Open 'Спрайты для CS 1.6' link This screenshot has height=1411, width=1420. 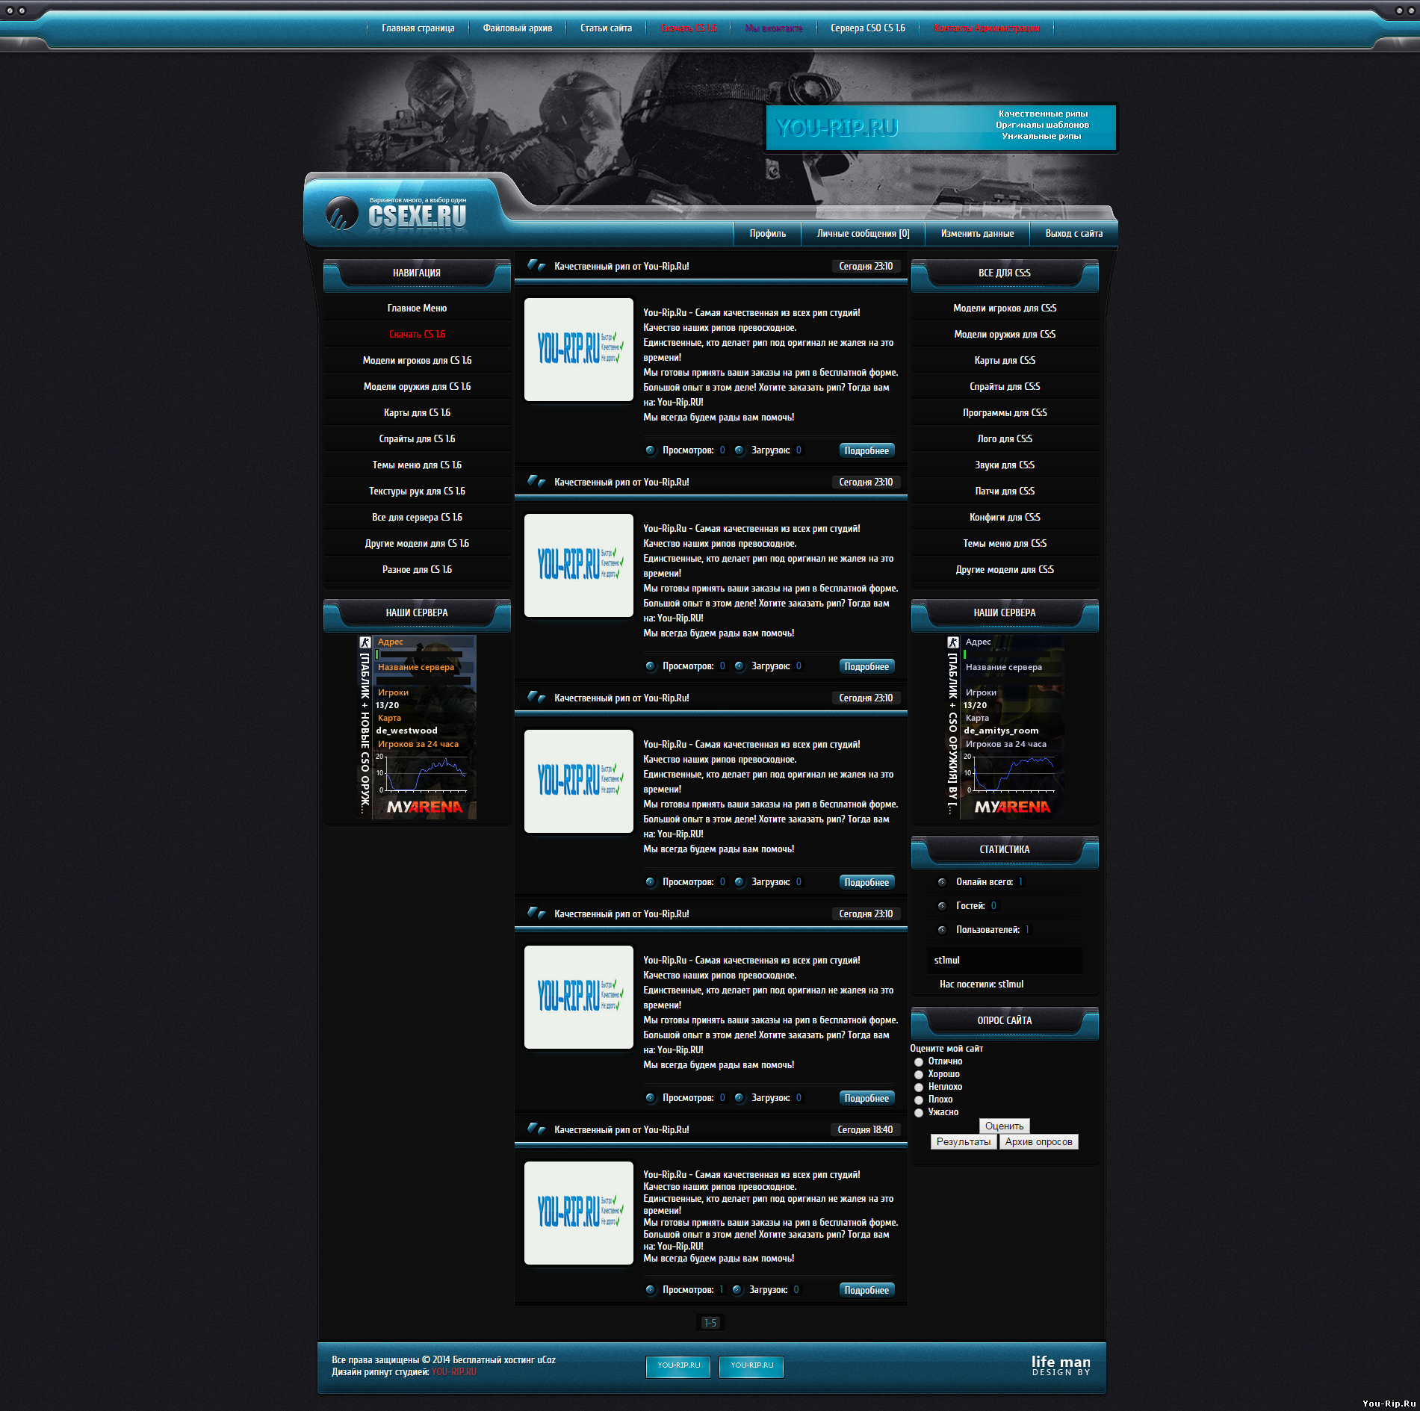click(417, 439)
